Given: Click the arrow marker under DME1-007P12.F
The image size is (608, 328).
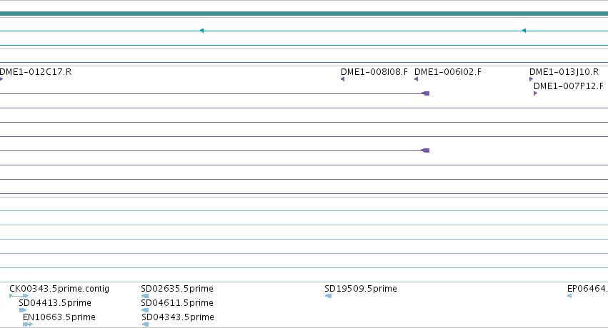Looking at the screenshot, I should pos(536,93).
